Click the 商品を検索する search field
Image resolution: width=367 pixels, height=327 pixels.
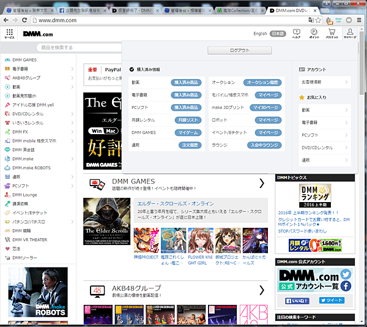click(x=80, y=48)
